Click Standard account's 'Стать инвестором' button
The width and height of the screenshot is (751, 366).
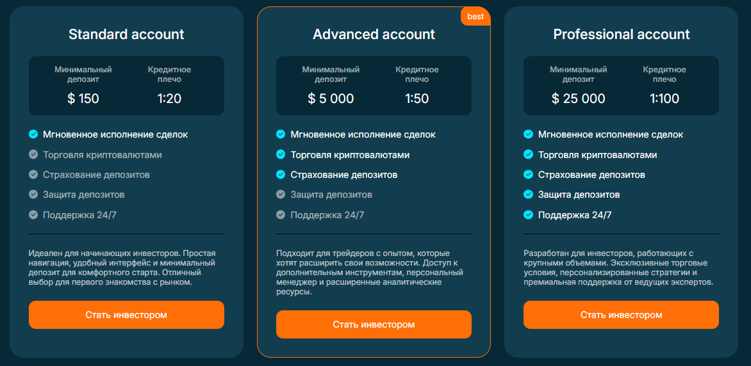point(126,315)
